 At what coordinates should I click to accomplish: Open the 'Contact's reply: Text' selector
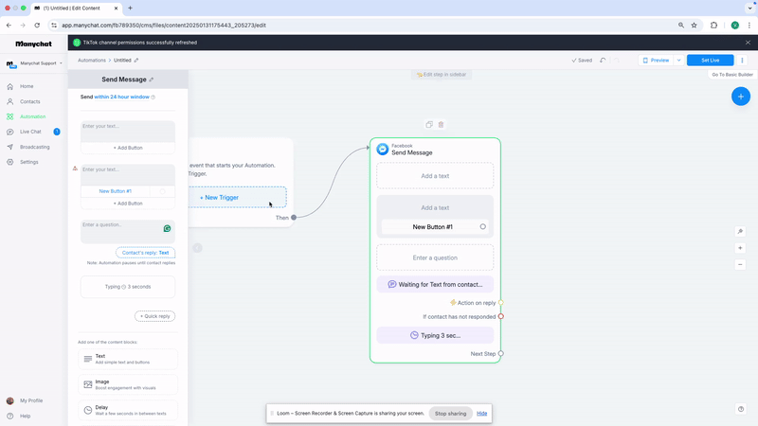(145, 253)
